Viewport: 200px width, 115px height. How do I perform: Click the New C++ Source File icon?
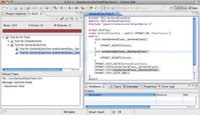pyautogui.click(x=41, y=8)
